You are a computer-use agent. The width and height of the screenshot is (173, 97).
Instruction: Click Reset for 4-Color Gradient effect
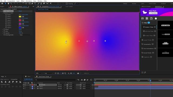click(20, 11)
